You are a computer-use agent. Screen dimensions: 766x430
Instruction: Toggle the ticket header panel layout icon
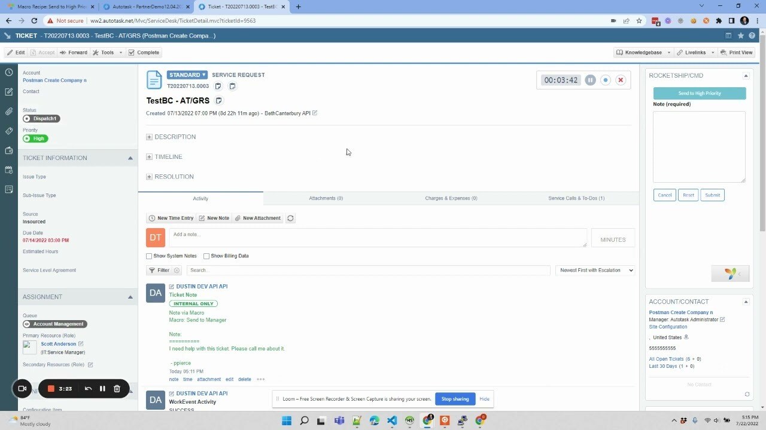pyautogui.click(x=729, y=36)
